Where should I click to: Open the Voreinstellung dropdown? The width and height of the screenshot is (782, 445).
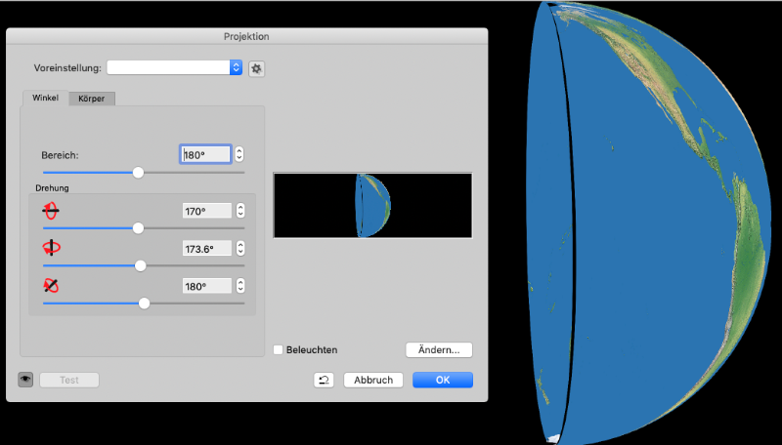pyautogui.click(x=235, y=67)
